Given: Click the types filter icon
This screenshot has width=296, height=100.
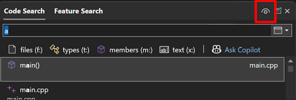Looking at the screenshot, I should point(54,50).
